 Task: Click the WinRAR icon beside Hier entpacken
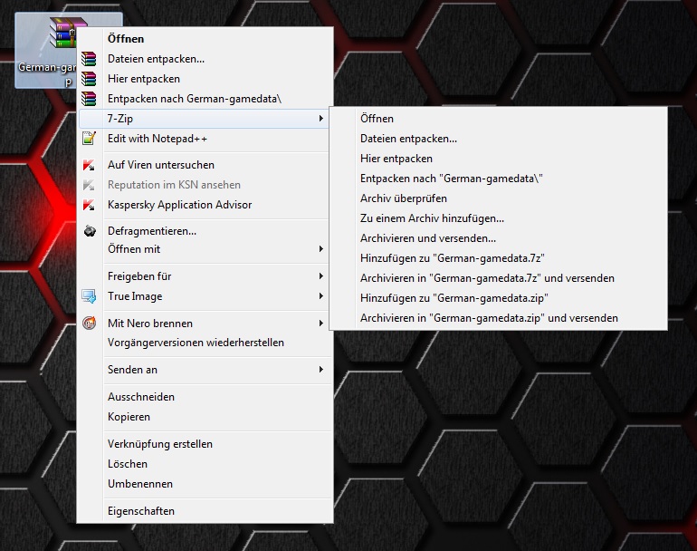click(x=89, y=79)
